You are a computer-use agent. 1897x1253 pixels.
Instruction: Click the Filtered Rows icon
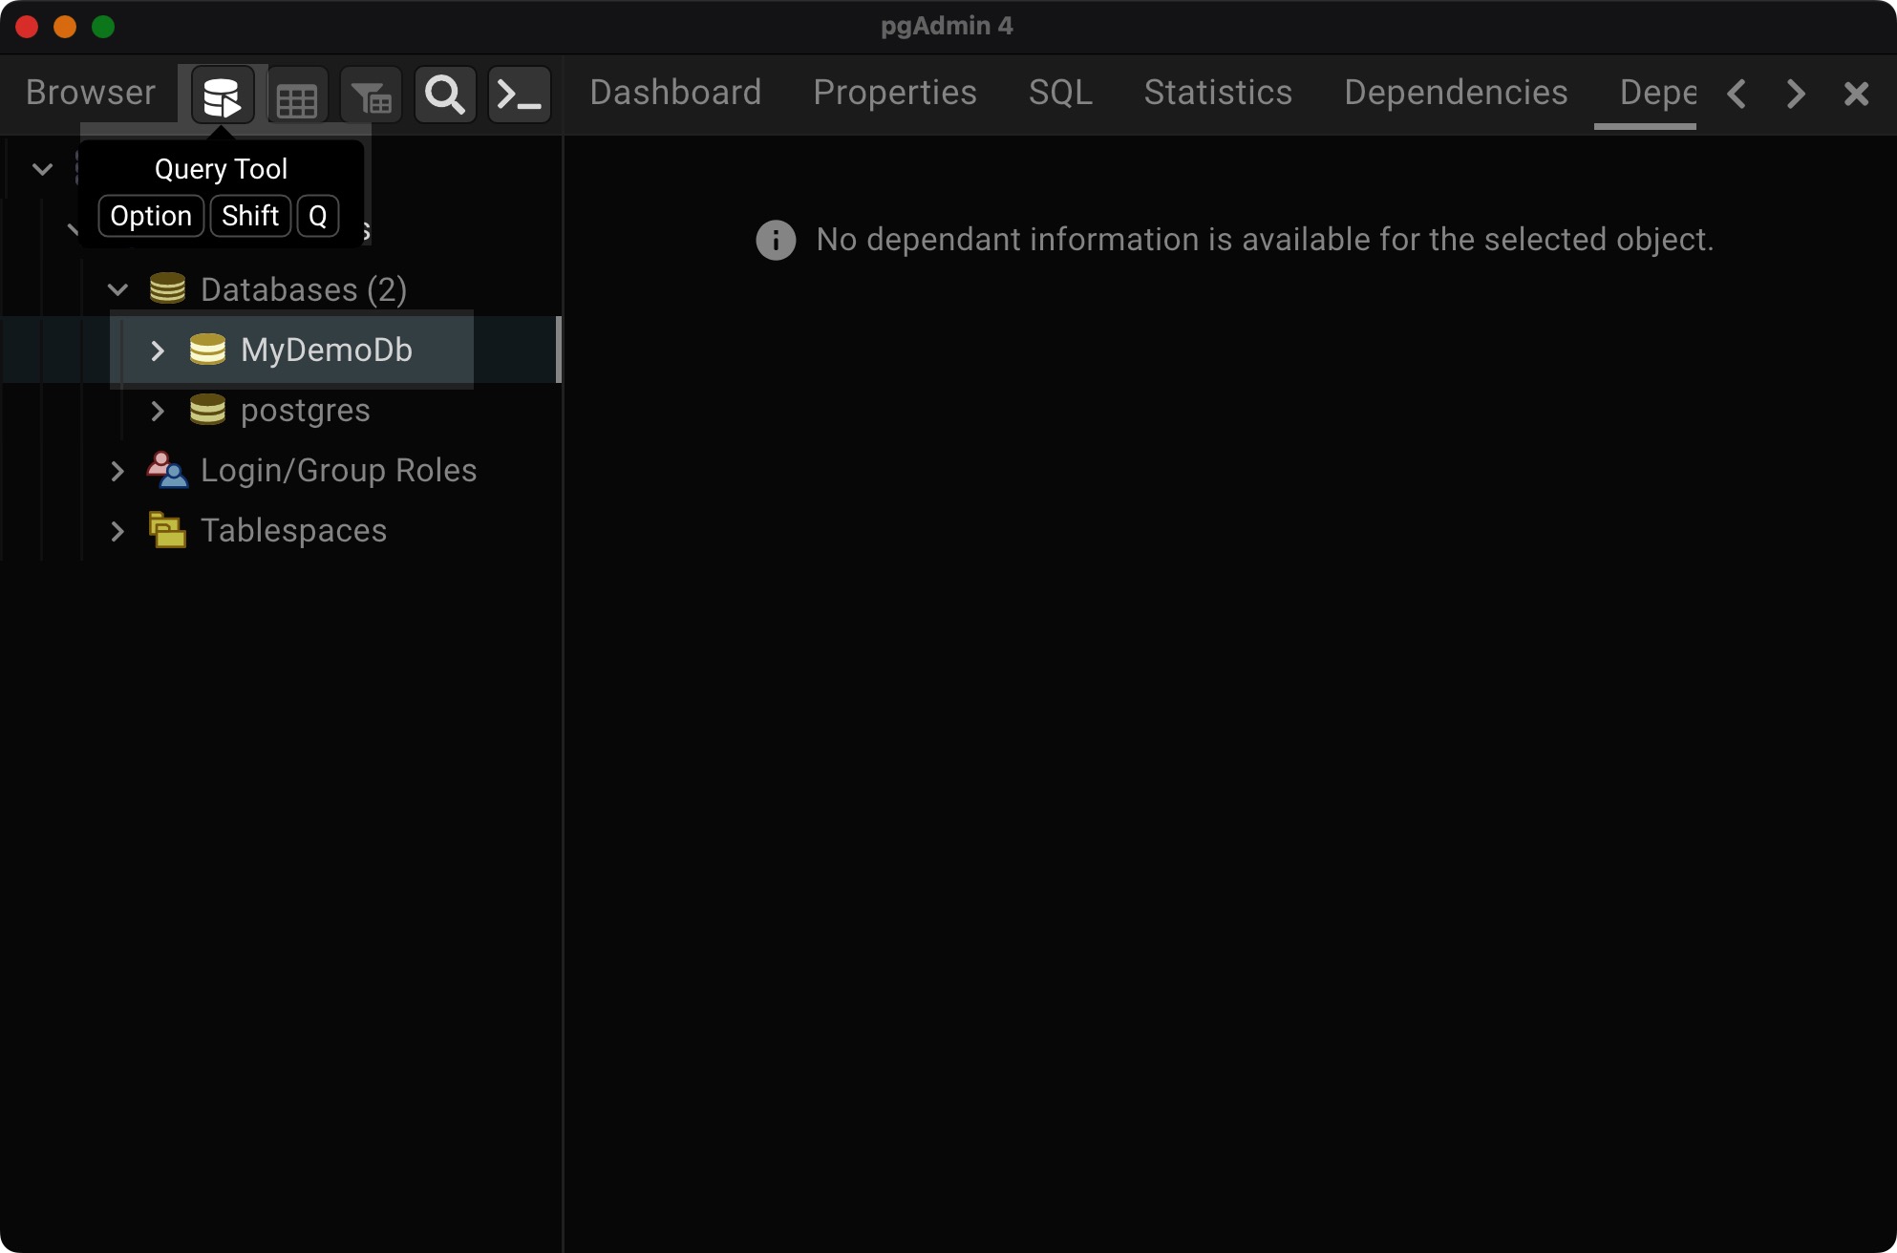coord(372,96)
